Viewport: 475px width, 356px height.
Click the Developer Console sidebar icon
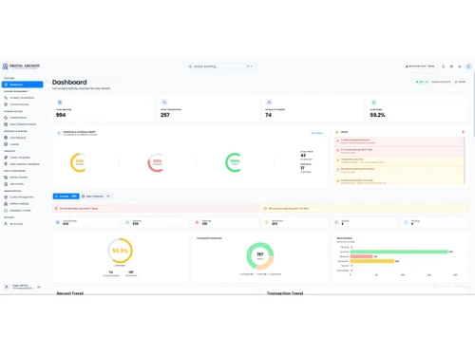click(x=6, y=211)
